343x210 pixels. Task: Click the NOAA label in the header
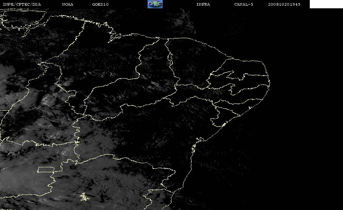[68, 5]
